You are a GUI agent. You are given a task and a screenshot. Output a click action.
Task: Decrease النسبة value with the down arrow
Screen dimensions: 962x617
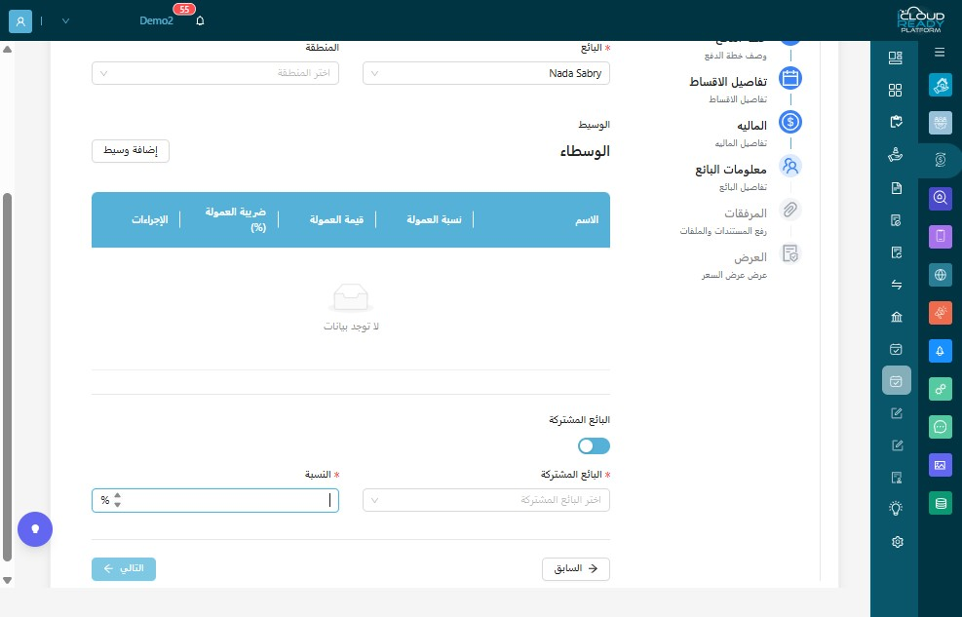click(x=117, y=504)
